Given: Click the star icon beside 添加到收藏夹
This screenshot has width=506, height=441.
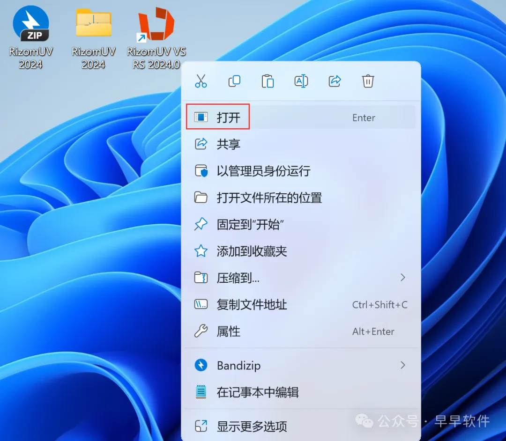Looking at the screenshot, I should point(201,251).
